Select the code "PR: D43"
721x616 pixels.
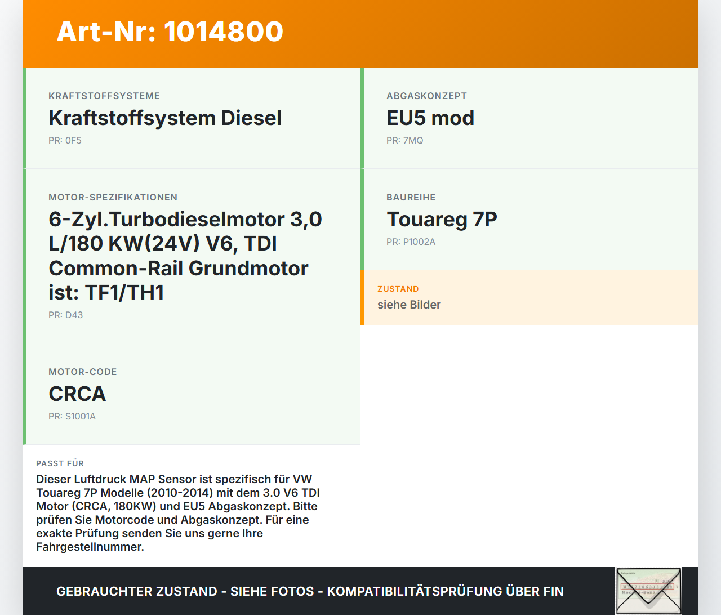(x=65, y=315)
